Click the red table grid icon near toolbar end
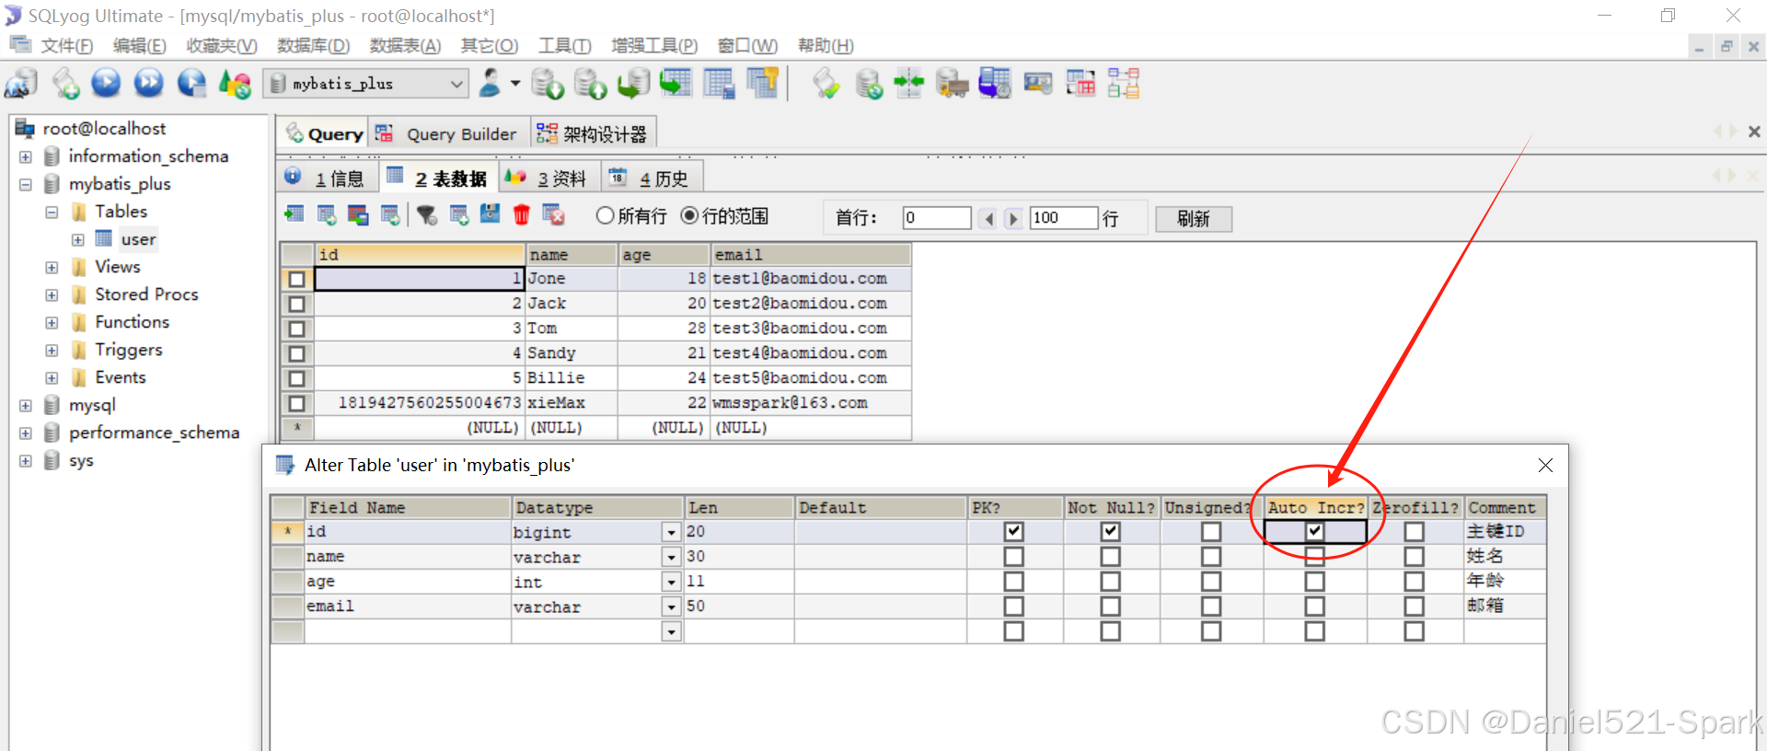The height and width of the screenshot is (751, 1767). point(1080,84)
